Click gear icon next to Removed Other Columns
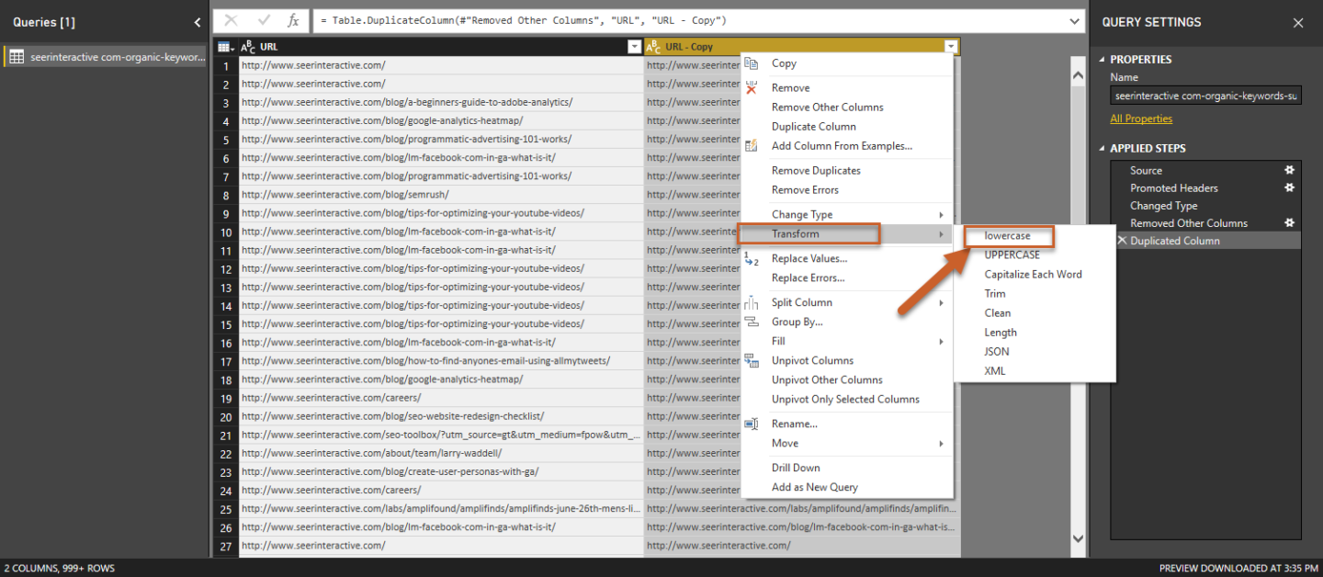Image resolution: width=1323 pixels, height=577 pixels. [1289, 222]
